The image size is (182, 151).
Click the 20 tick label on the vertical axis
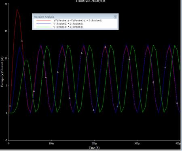click(6, 4)
